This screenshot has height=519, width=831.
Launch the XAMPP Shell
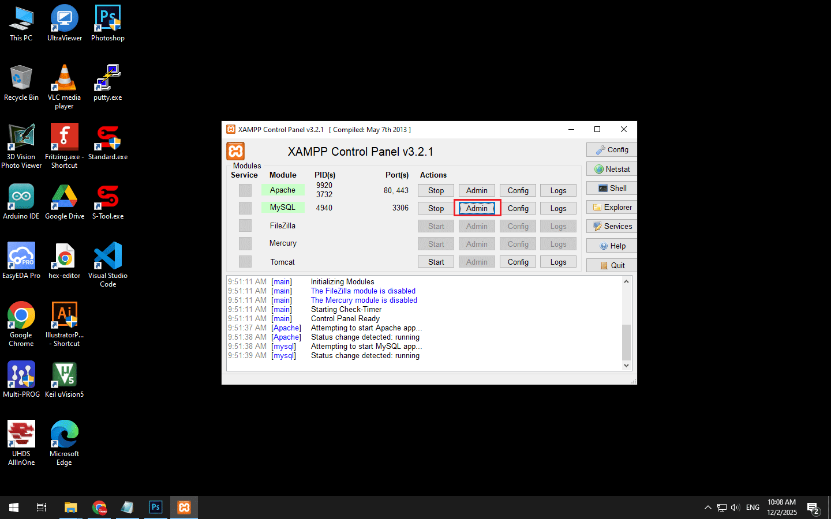click(612, 188)
